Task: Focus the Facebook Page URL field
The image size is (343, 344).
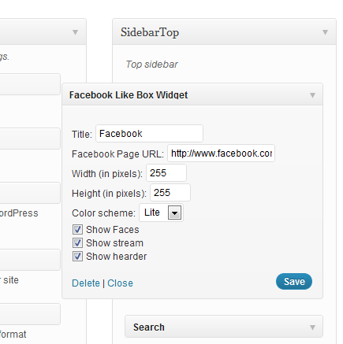Action: pos(221,154)
